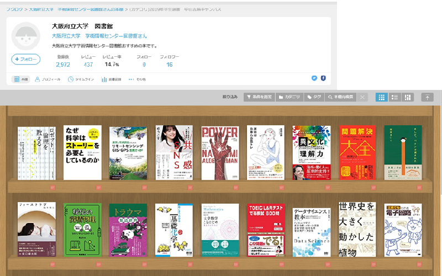Open the review note under 大学数学ことはじめ
442x276 pixels.
pos(236,264)
